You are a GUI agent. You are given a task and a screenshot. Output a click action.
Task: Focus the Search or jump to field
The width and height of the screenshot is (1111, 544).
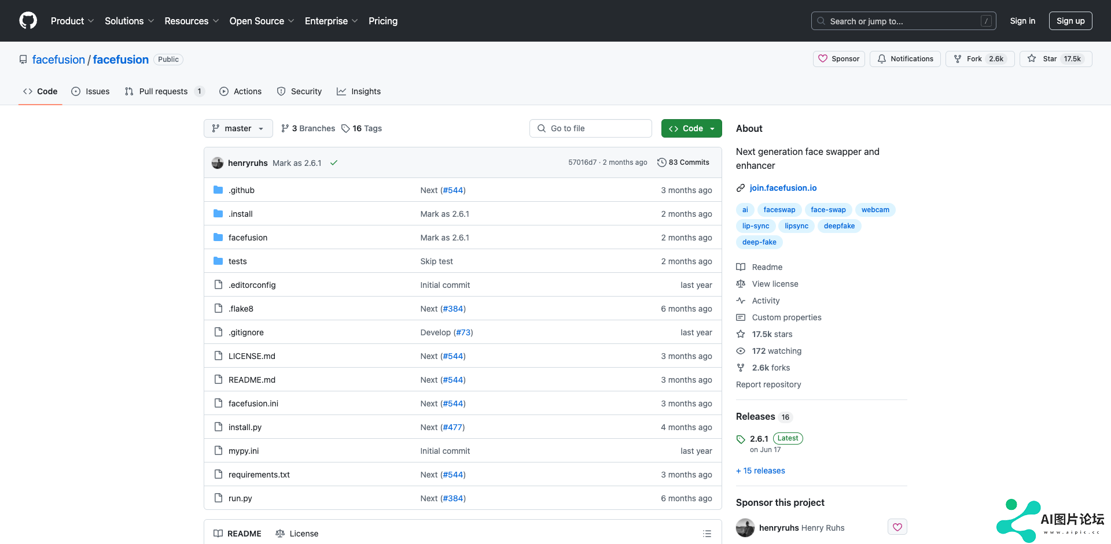tap(904, 21)
